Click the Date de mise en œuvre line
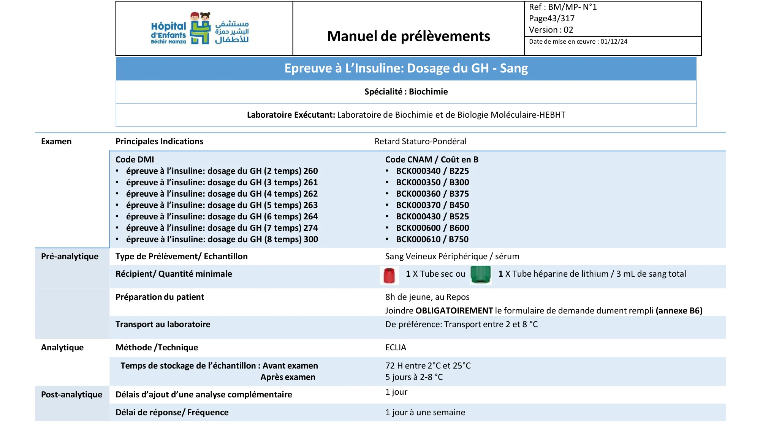 [x=578, y=41]
